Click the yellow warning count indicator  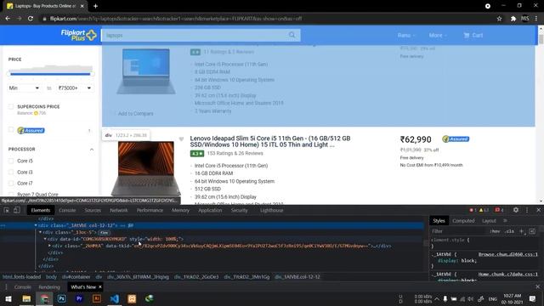[x=484, y=210]
